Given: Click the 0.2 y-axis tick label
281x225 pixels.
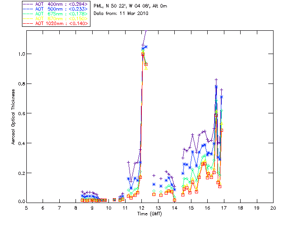Looking at the screenshot, I should click(22, 173).
